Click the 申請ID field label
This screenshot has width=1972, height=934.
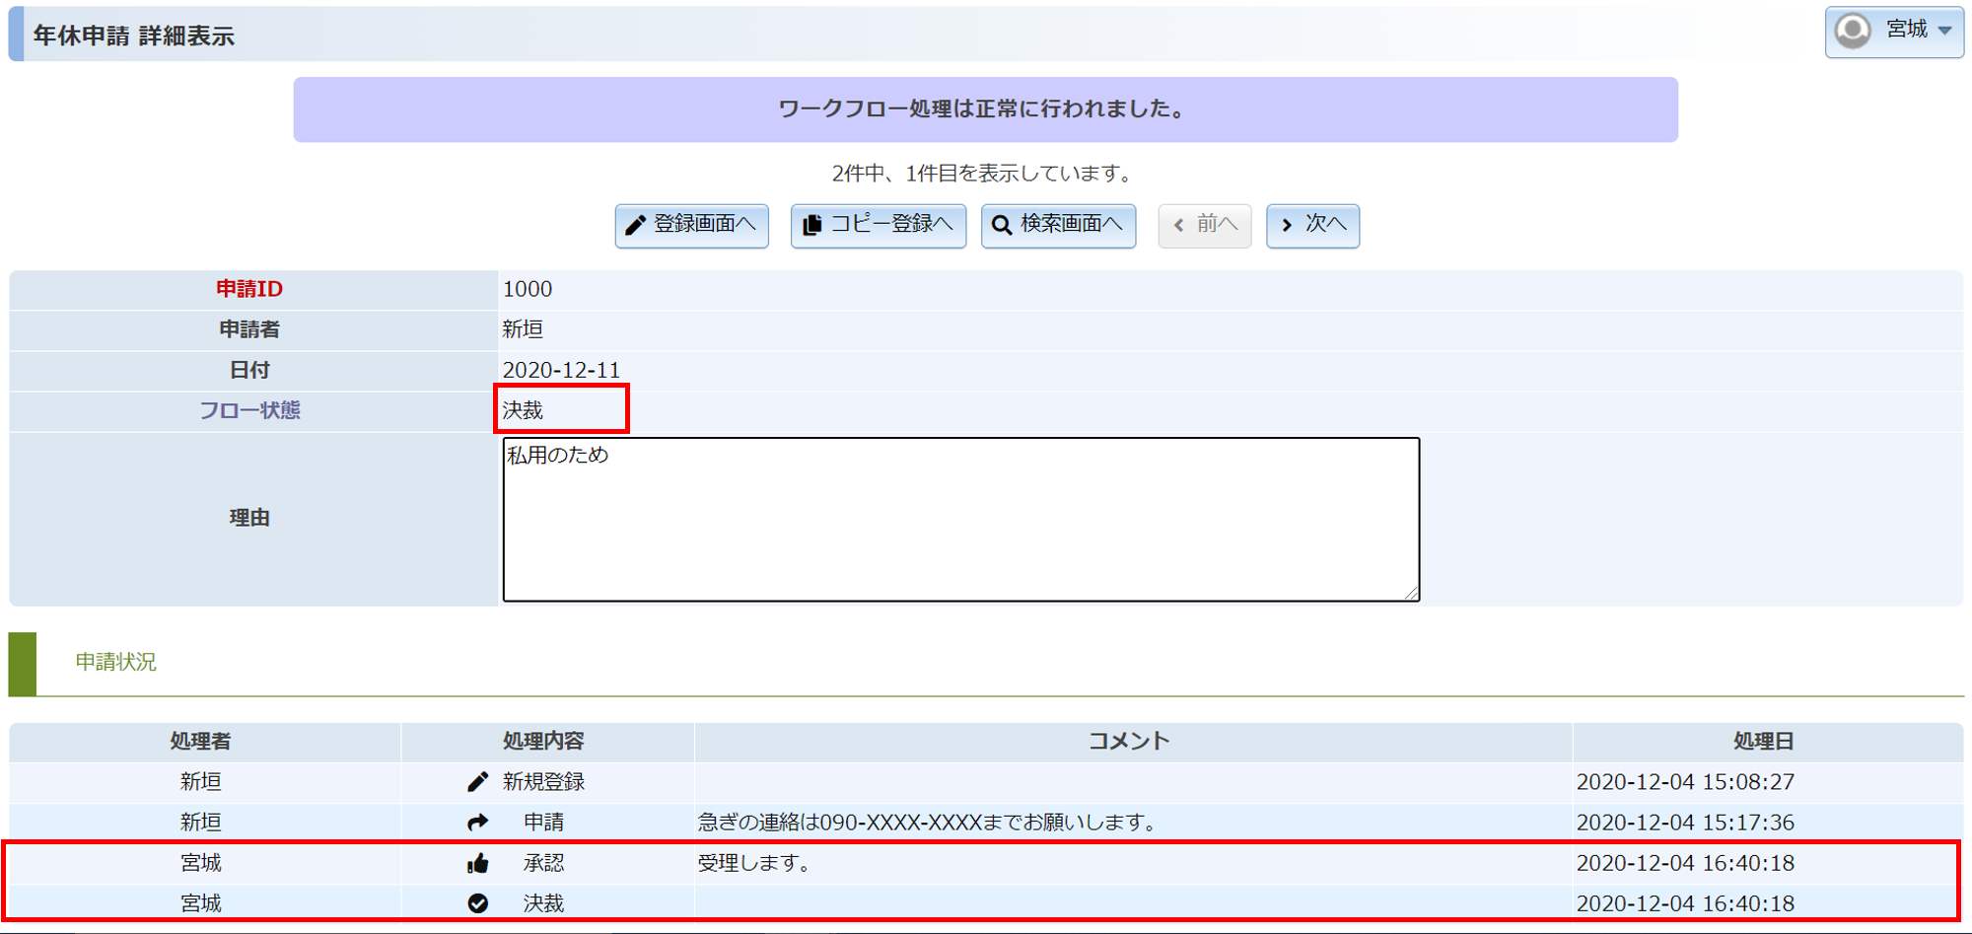click(249, 289)
